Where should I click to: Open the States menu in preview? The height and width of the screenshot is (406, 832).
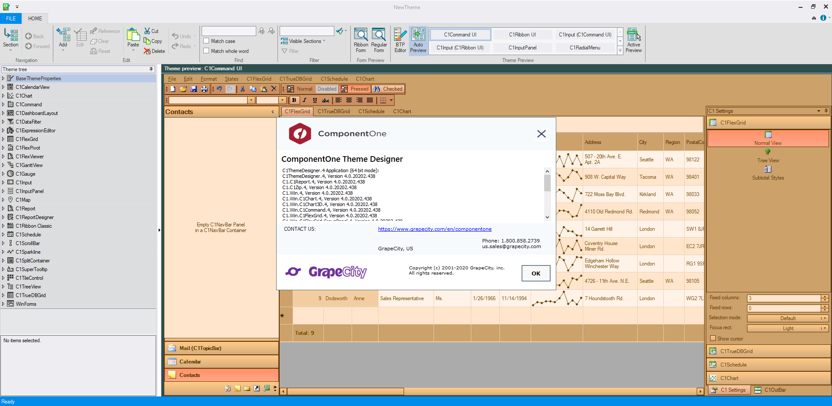click(x=232, y=79)
